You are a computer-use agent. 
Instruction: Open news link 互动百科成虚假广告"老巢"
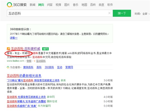tap(22, 106)
